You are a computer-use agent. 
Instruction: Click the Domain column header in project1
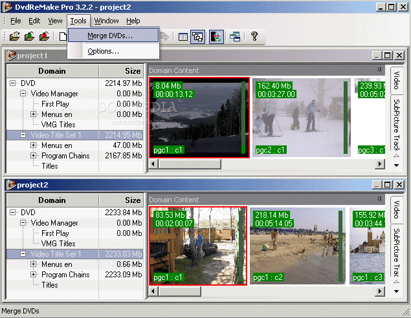tap(52, 71)
